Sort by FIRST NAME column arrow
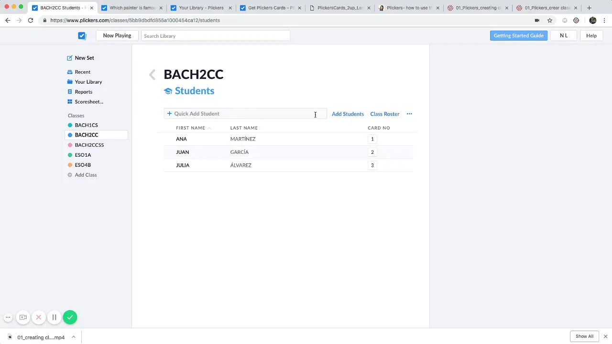Screen dimensions: 612x344 (x=209, y=128)
